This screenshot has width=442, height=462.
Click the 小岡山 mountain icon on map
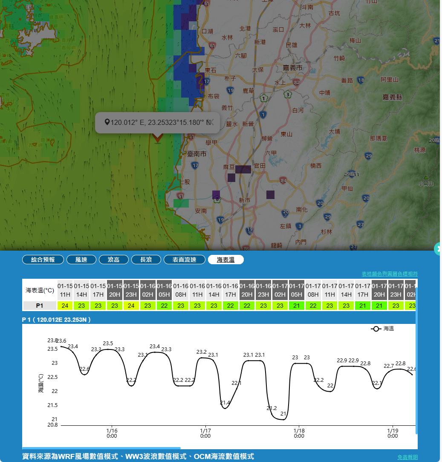[x=425, y=177]
